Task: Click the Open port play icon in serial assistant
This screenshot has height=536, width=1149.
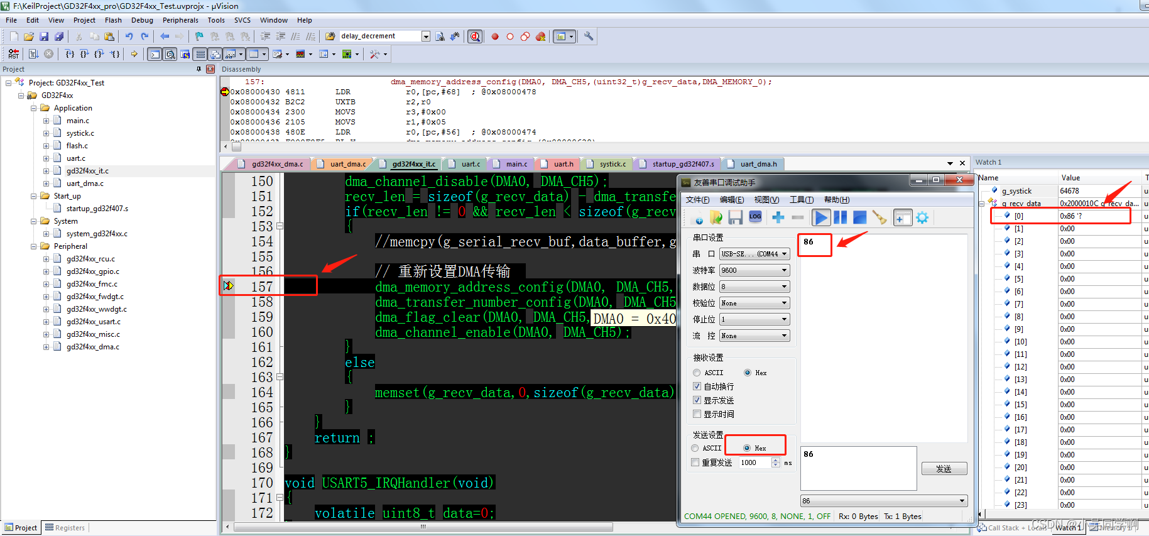Action: coord(820,217)
